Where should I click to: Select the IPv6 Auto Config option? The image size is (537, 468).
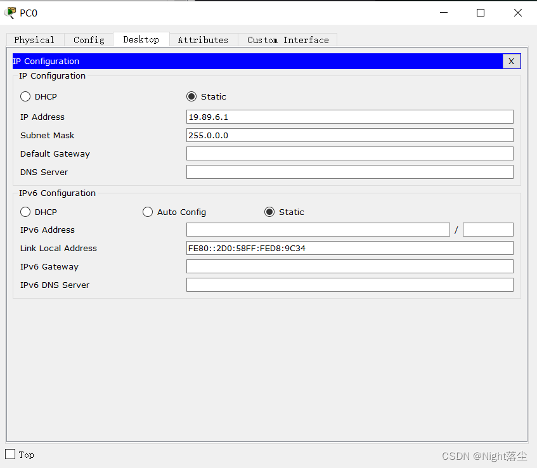pos(148,212)
